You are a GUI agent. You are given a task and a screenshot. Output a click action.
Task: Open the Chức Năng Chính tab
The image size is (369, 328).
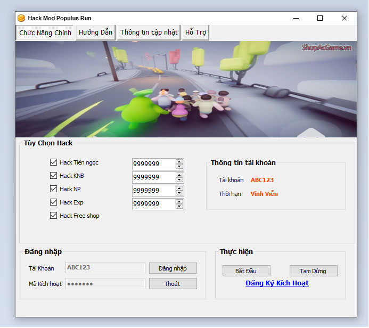click(x=45, y=32)
